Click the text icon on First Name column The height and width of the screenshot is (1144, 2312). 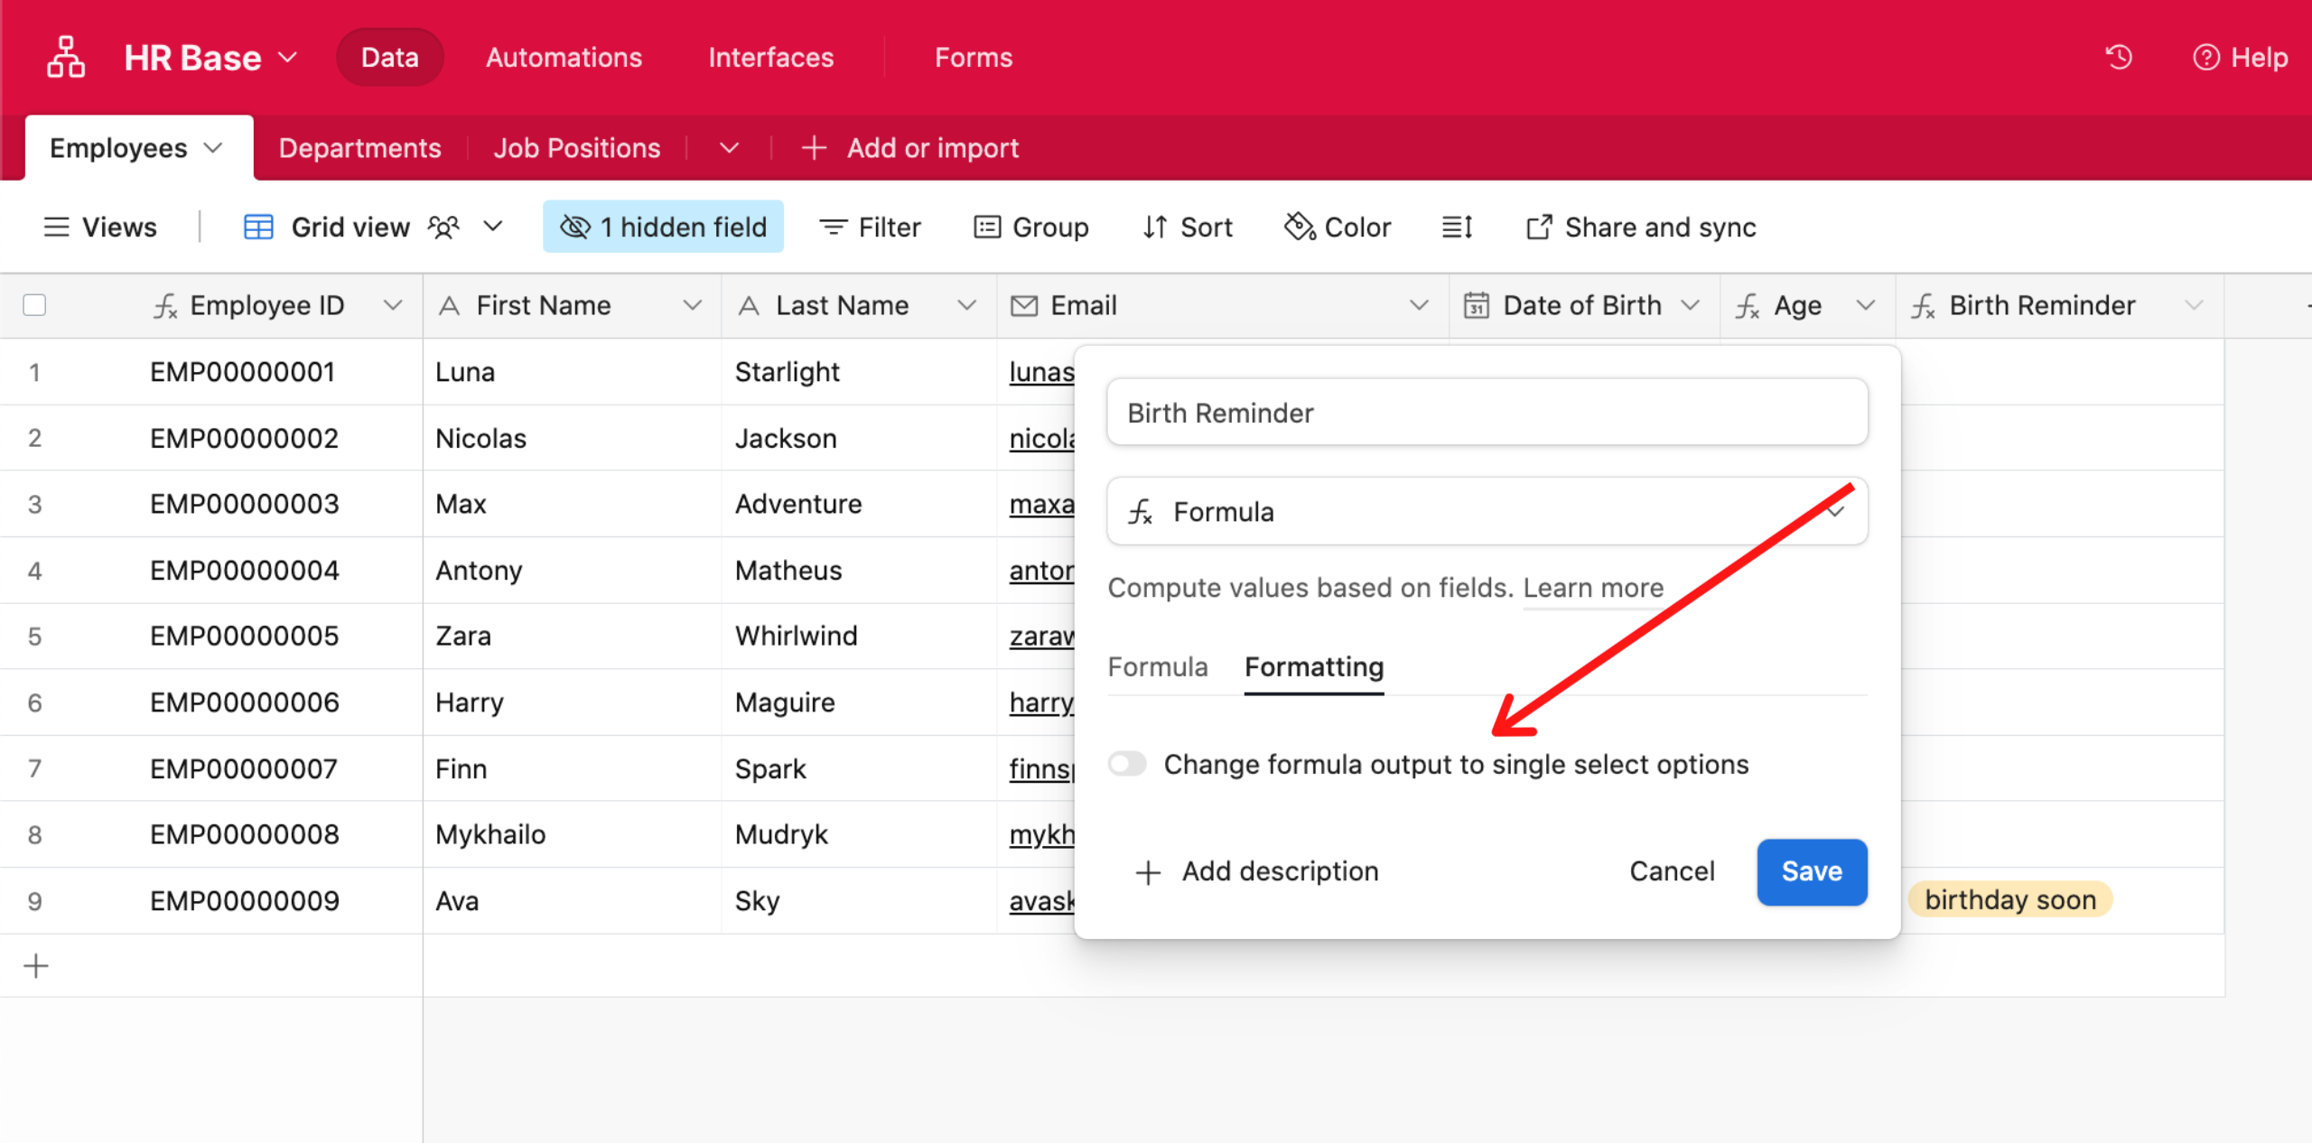pyautogui.click(x=449, y=306)
